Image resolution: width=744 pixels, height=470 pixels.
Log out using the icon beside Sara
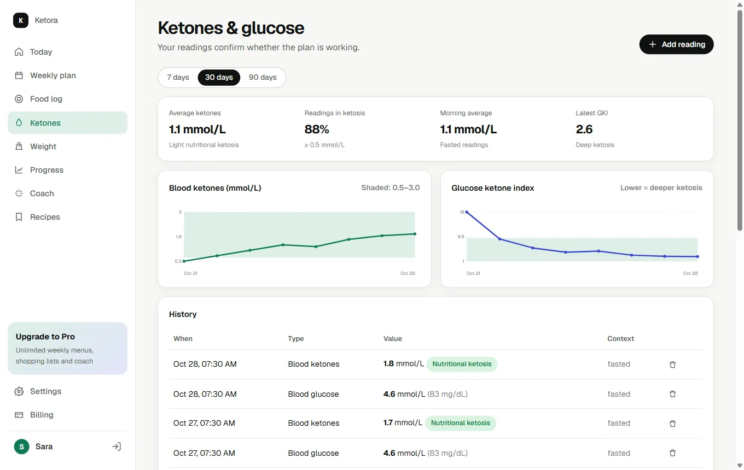tap(117, 446)
